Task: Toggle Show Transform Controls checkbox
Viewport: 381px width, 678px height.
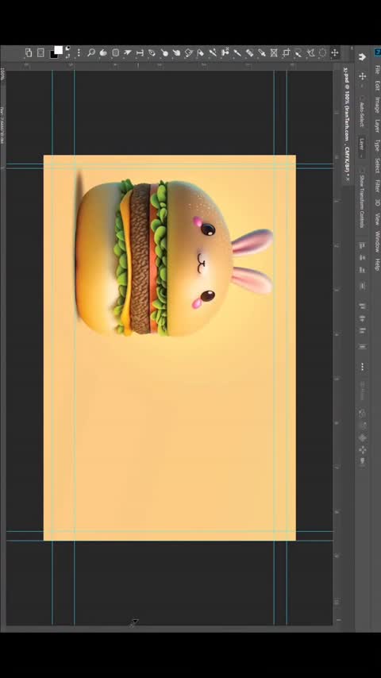Action: (x=361, y=170)
